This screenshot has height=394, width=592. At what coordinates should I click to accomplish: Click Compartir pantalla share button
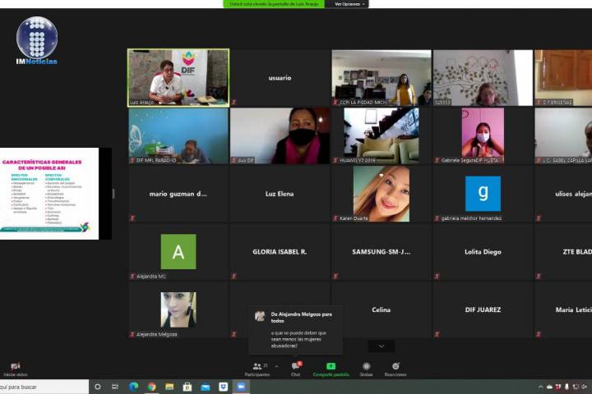tap(331, 368)
